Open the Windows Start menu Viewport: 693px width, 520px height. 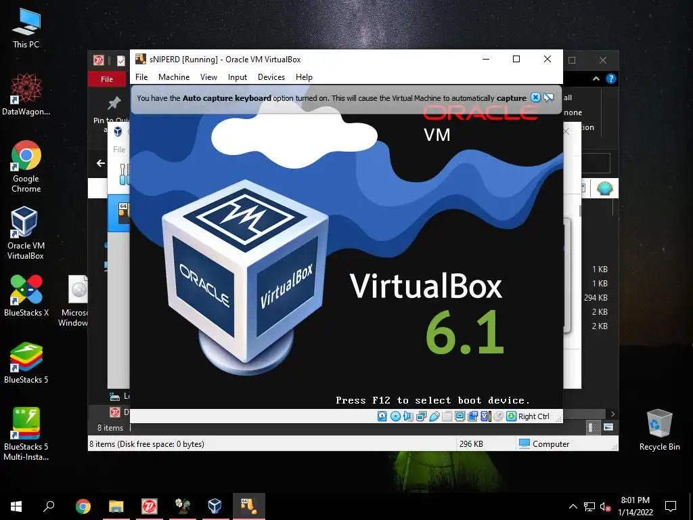click(x=16, y=506)
